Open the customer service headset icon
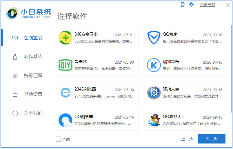The height and width of the screenshot is (149, 233). point(191,5)
